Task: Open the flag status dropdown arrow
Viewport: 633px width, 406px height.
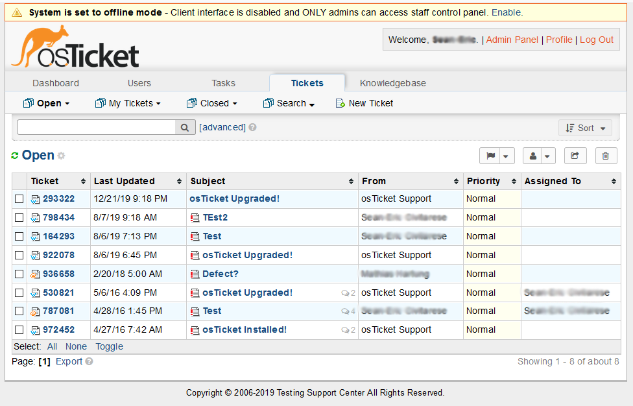Action: pyautogui.click(x=507, y=156)
